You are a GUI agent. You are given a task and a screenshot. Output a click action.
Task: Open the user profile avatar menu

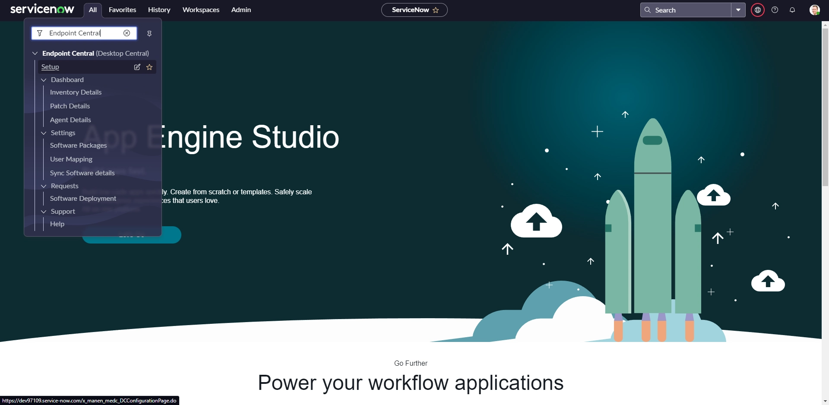click(x=814, y=10)
